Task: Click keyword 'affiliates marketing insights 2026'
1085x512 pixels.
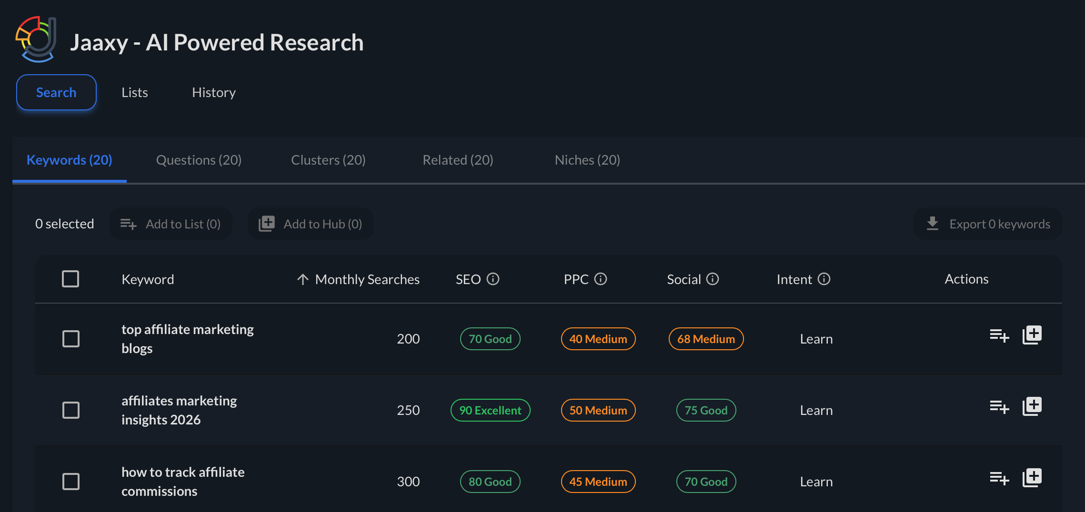Action: click(179, 410)
